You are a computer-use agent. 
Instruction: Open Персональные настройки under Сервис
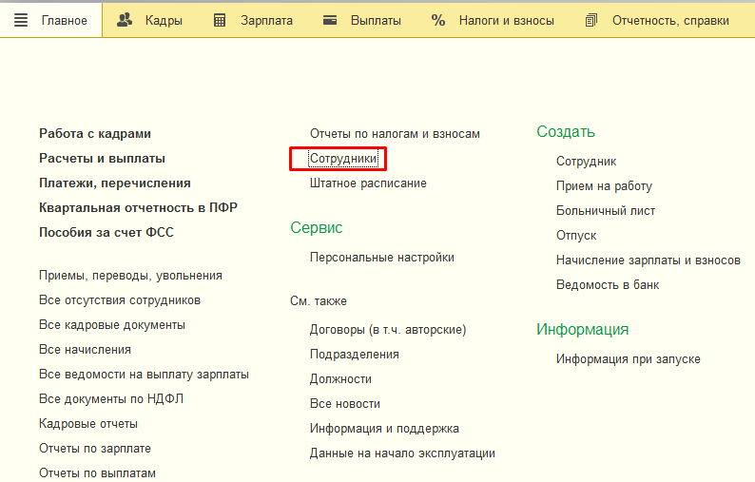[x=382, y=258]
